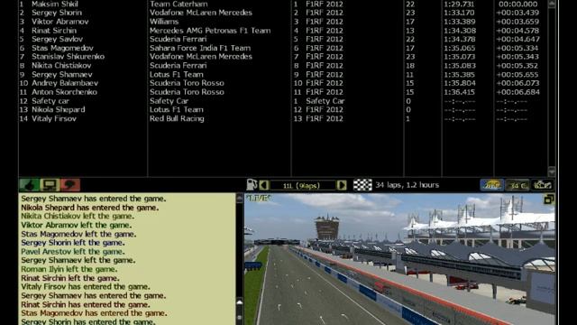Open the red chat bubble tab icon

(70, 185)
